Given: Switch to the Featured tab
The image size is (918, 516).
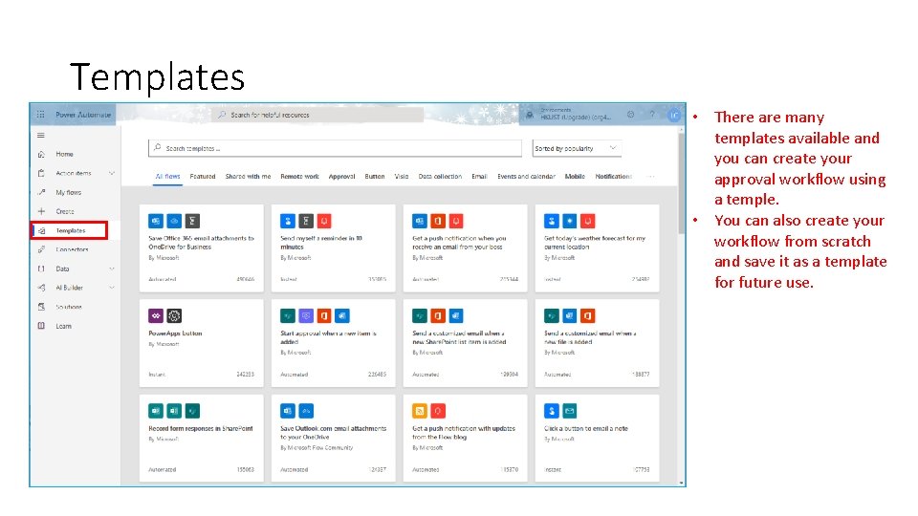Looking at the screenshot, I should tap(203, 176).
